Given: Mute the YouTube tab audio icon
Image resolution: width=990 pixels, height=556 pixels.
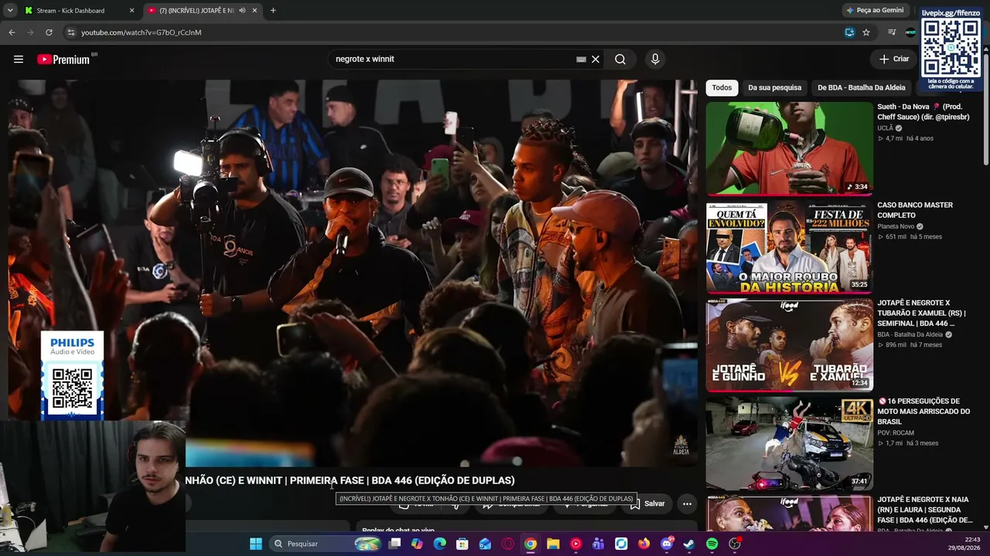Looking at the screenshot, I should (242, 11).
